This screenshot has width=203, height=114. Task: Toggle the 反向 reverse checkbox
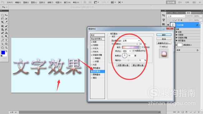[x=142, y=47]
